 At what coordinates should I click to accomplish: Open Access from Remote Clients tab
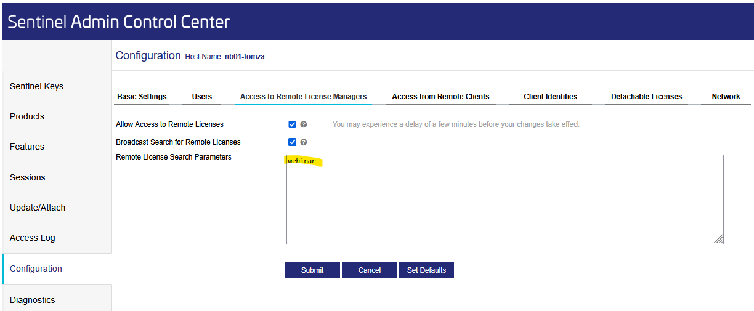coord(440,97)
